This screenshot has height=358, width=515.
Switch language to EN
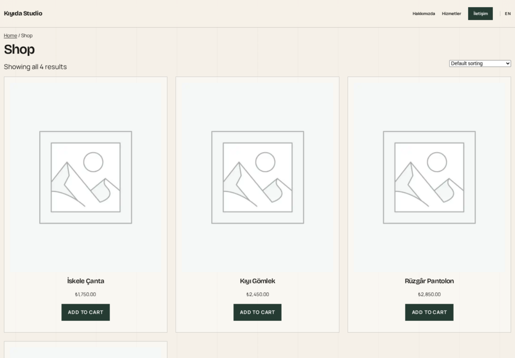[508, 14]
